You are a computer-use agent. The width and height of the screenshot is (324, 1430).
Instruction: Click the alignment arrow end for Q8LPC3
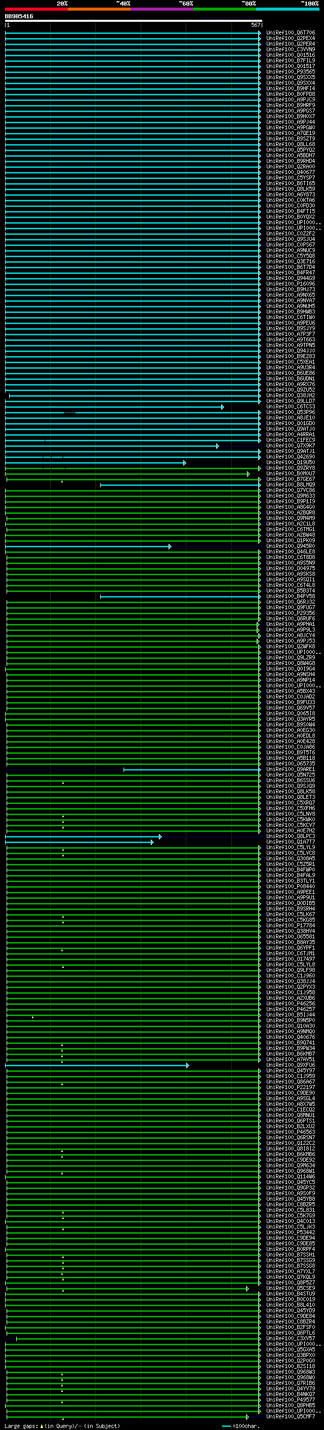(x=160, y=836)
